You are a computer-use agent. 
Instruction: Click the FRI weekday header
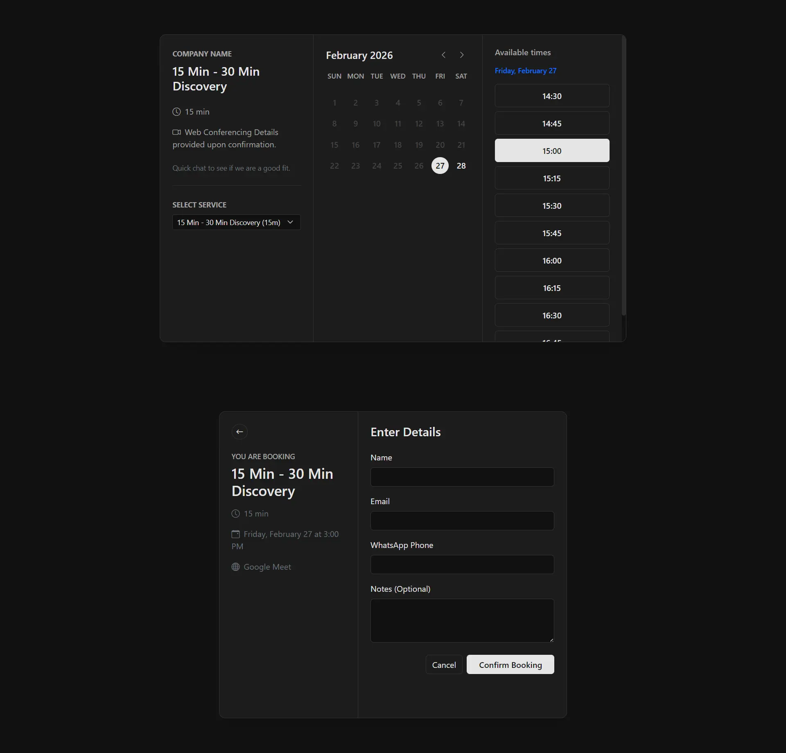[440, 76]
